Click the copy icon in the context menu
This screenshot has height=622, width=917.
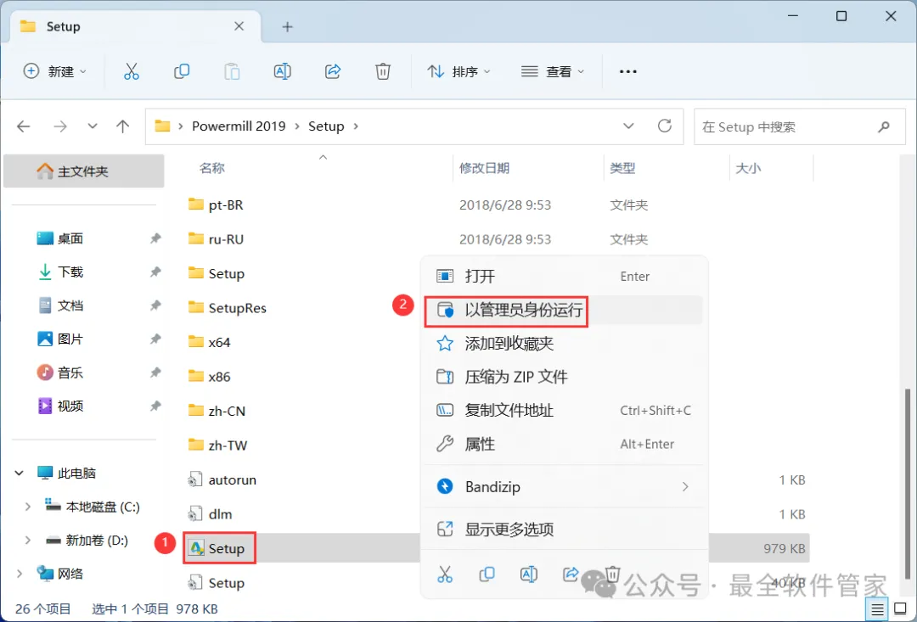487,574
